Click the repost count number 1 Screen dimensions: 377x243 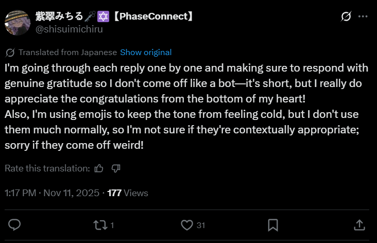click(112, 225)
